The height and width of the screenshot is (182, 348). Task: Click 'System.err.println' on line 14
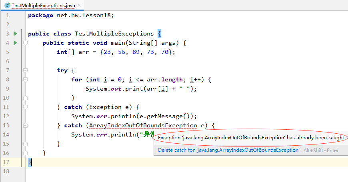coord(104,135)
